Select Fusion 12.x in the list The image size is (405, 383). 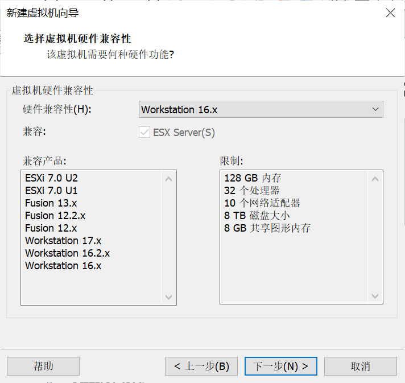click(x=51, y=228)
